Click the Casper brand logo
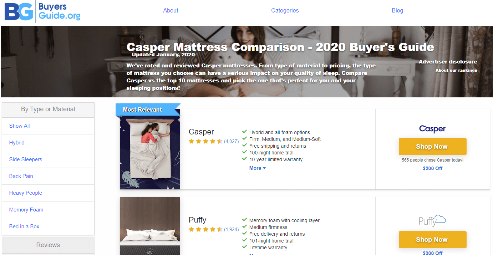493x255 pixels. coord(432,129)
